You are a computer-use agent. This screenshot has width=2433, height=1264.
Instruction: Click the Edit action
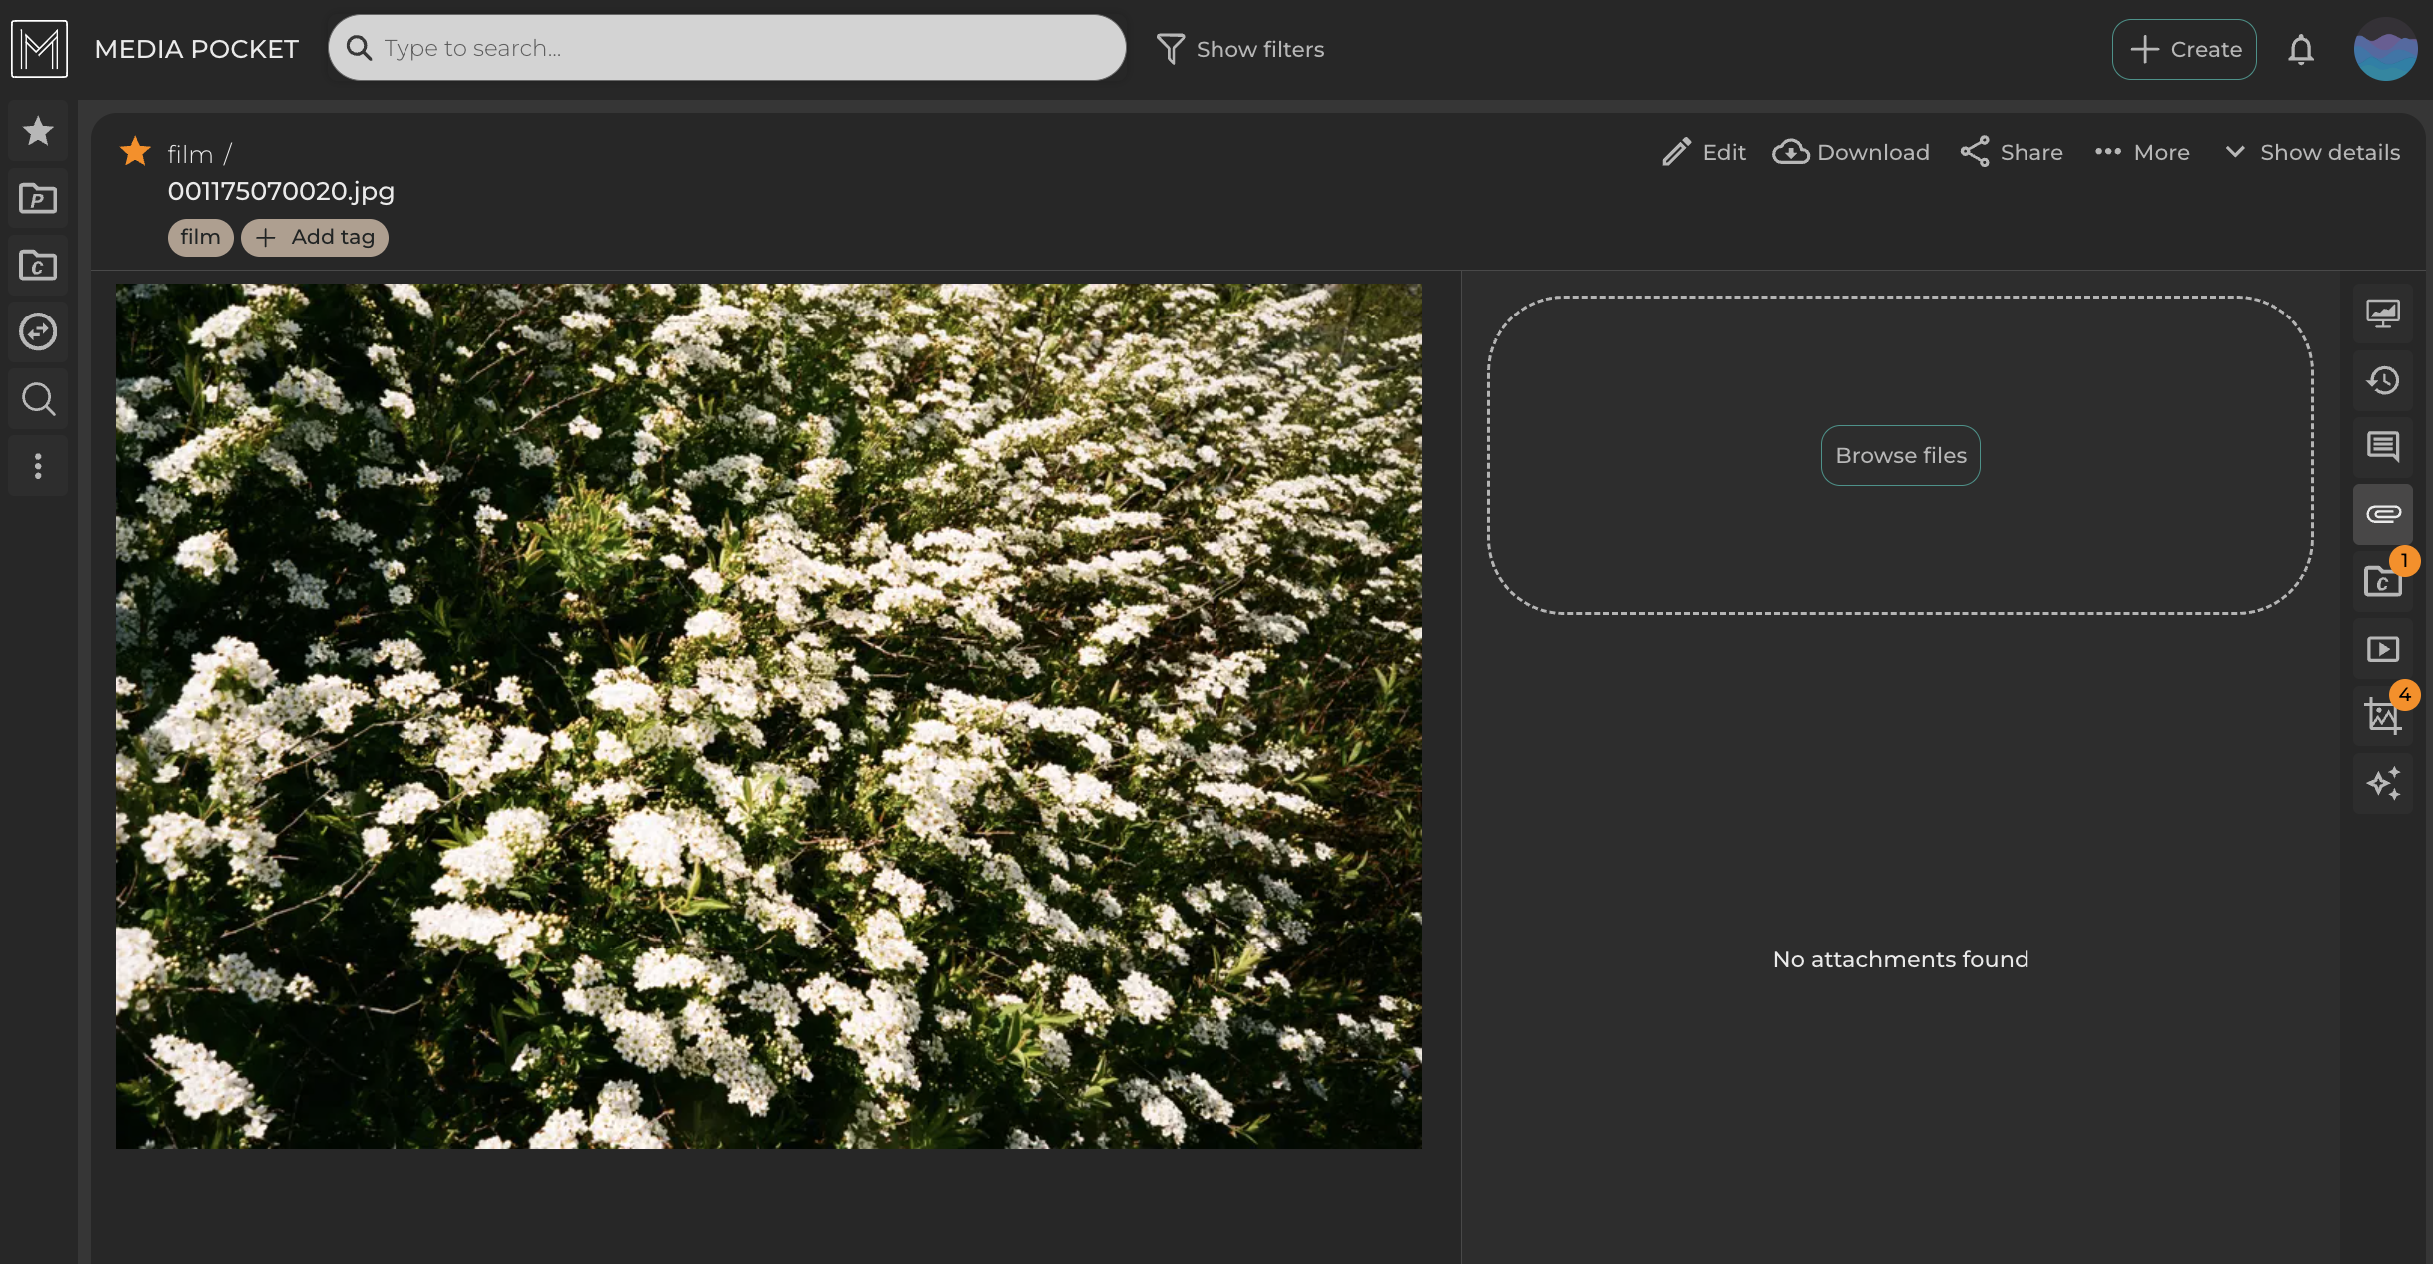pyautogui.click(x=1704, y=152)
